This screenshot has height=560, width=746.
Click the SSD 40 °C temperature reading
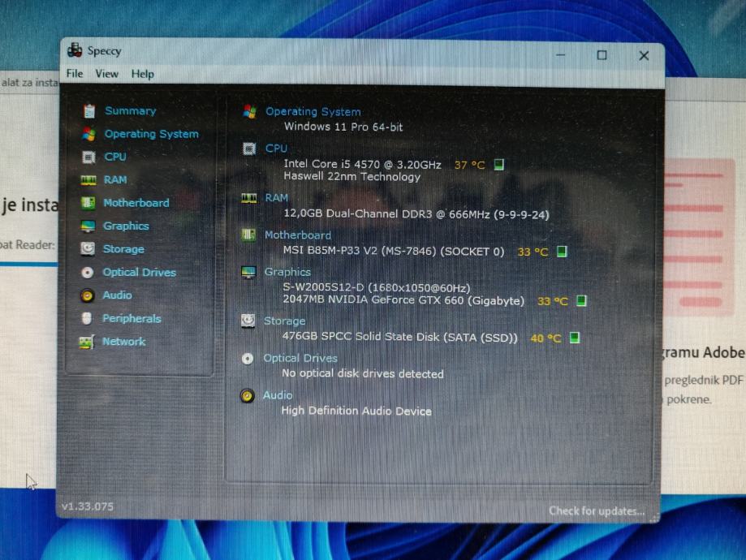[545, 338]
